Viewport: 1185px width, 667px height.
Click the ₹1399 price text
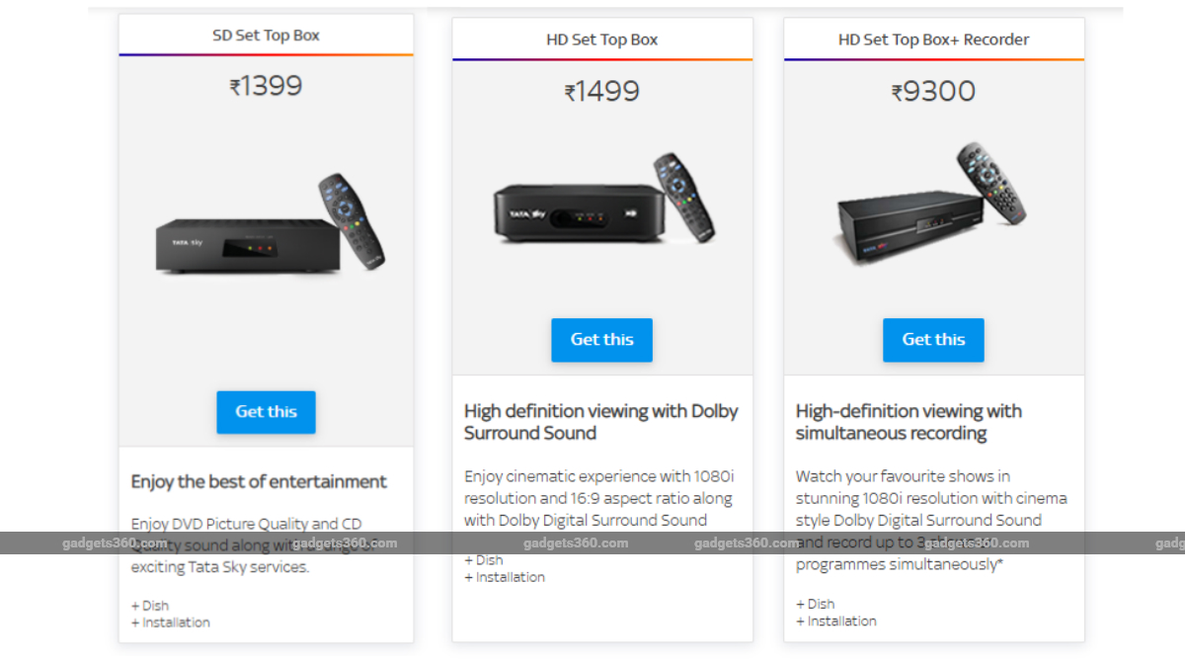pos(266,87)
